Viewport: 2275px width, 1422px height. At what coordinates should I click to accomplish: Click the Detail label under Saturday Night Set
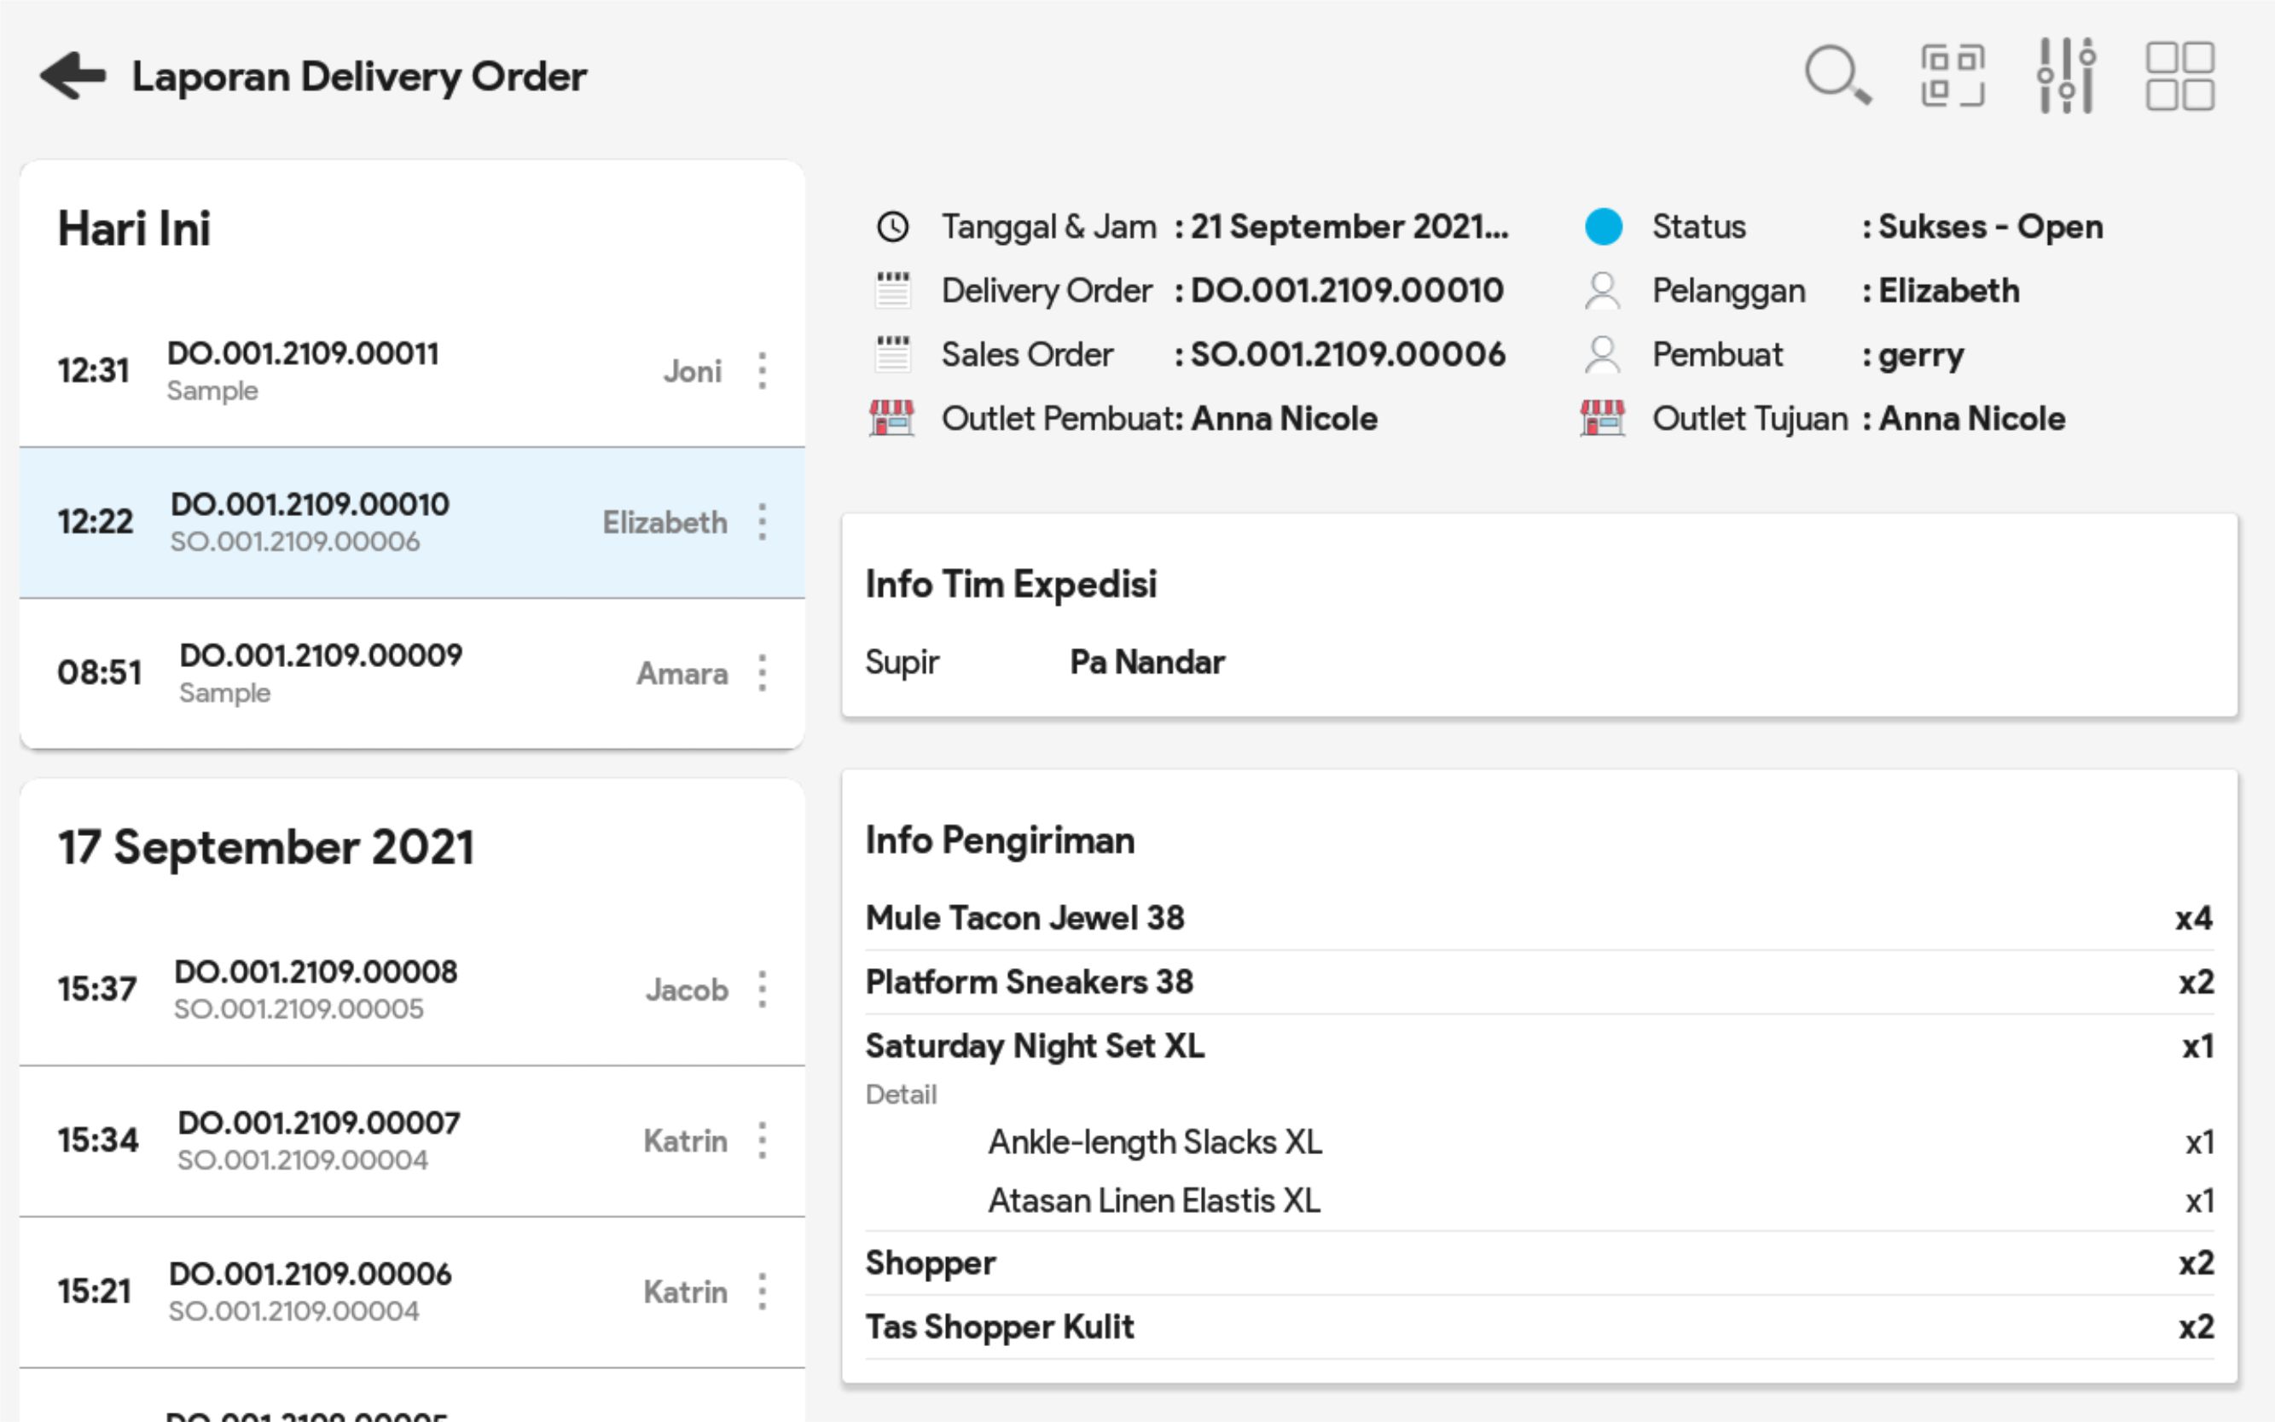tap(901, 1094)
